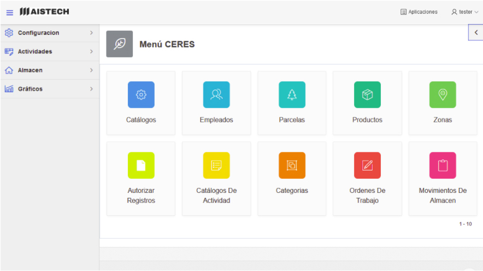Screen dimensions: 483x271
Task: Open the Catálogos De Actividad list icon
Action: coord(216,166)
